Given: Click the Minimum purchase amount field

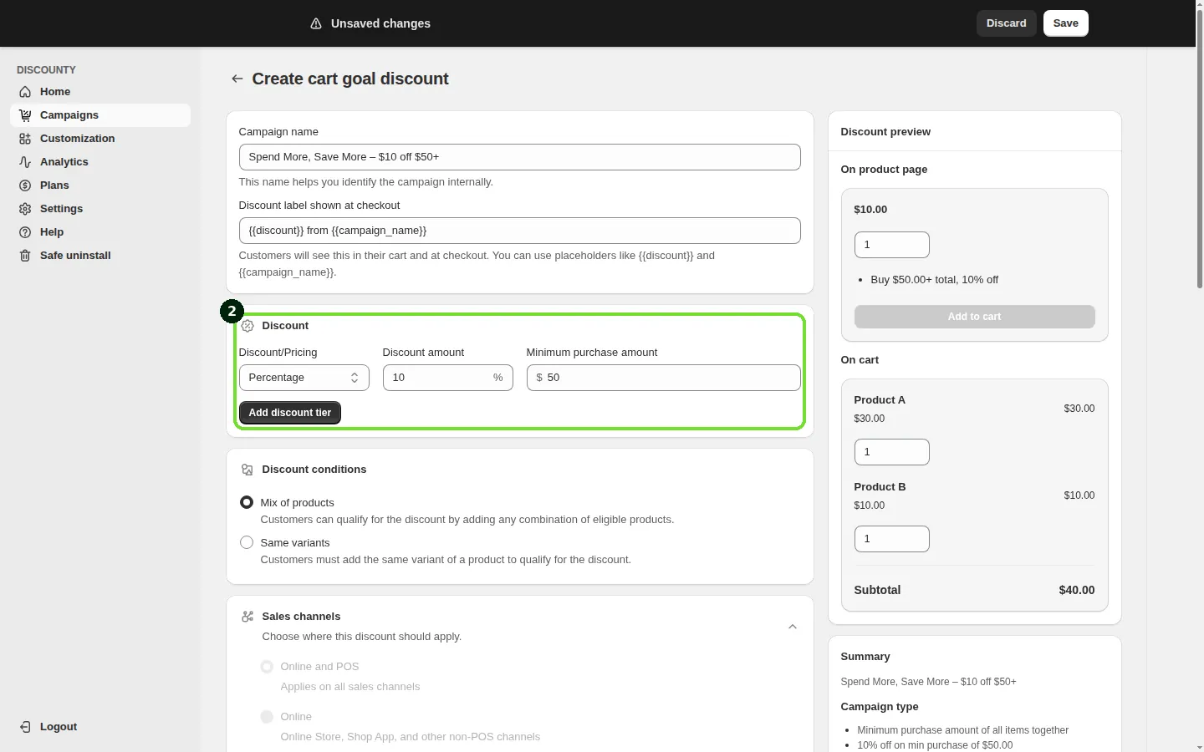Looking at the screenshot, I should pos(664,378).
